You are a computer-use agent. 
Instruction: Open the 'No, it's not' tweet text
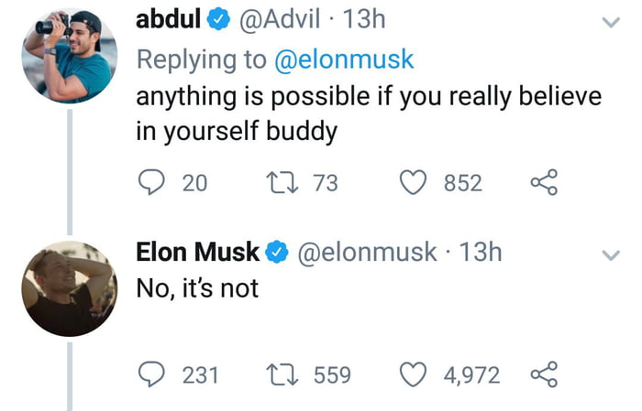197,288
